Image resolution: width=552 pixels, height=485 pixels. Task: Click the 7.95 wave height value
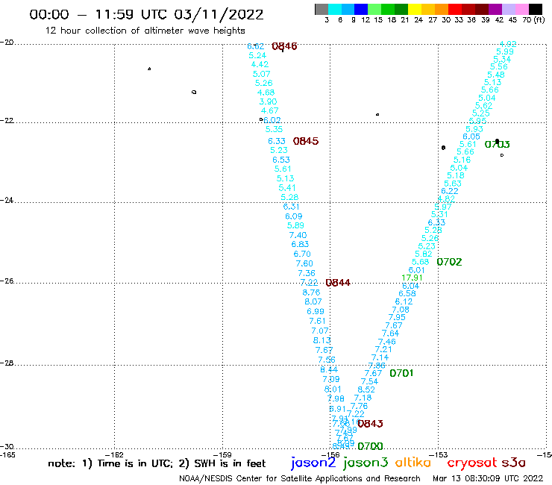click(397, 317)
